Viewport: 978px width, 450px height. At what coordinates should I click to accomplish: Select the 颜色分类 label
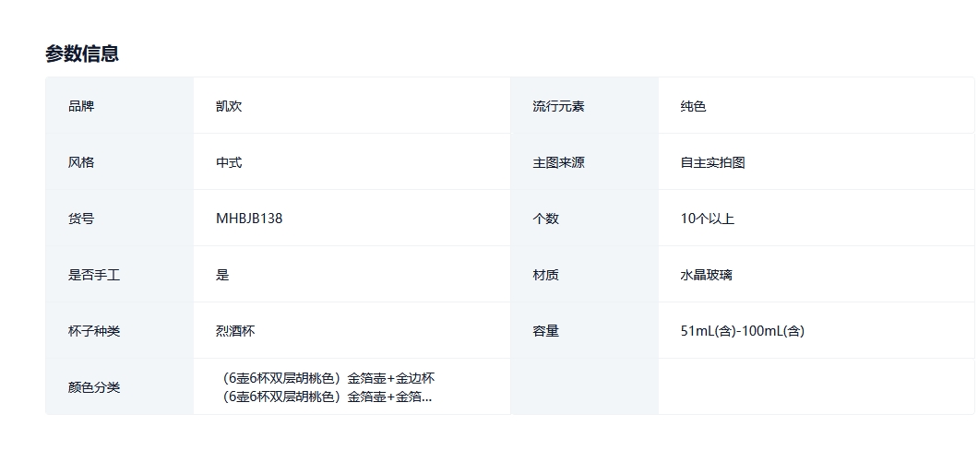point(94,387)
